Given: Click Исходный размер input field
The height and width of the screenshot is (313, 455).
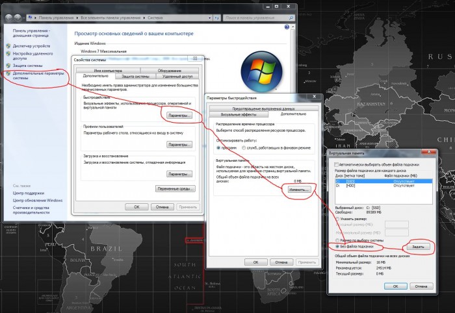Looking at the screenshot, I should click(396, 225).
